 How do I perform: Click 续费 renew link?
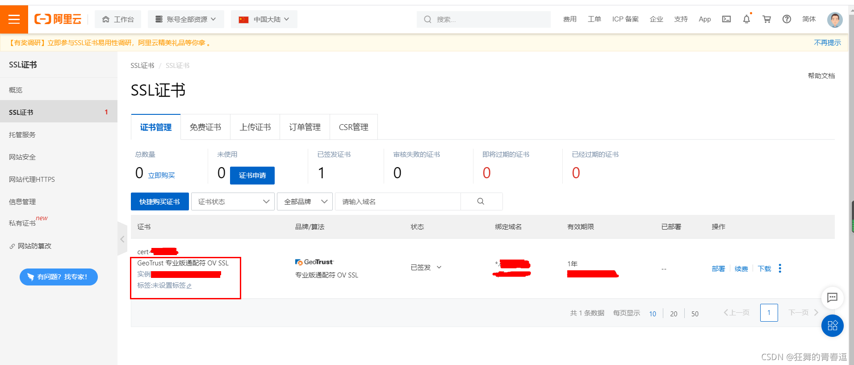(741, 269)
